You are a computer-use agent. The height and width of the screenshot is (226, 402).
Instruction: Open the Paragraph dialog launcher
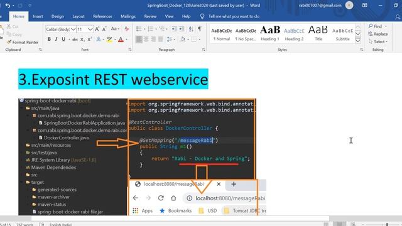(204, 50)
